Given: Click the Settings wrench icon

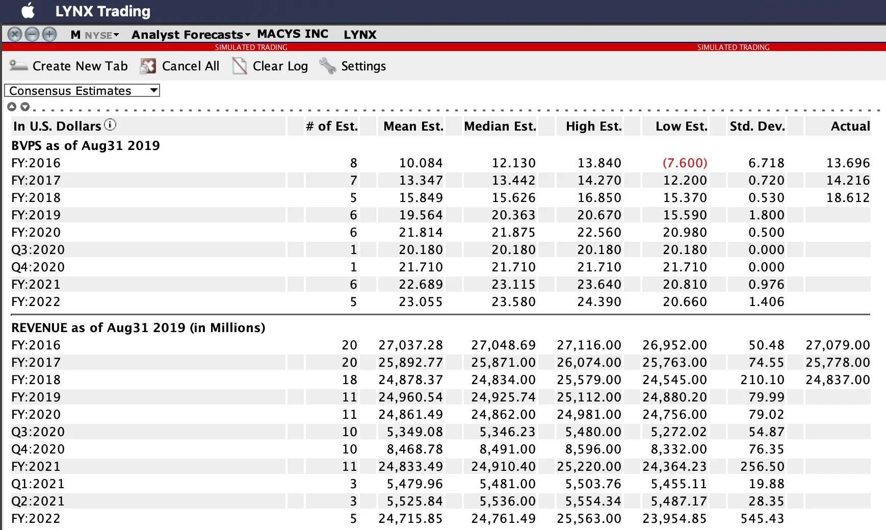Looking at the screenshot, I should pos(327,66).
